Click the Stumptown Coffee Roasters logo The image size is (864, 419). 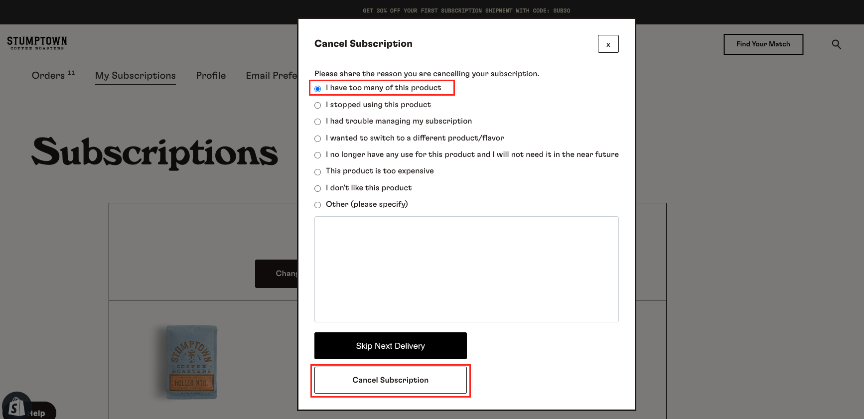pos(37,43)
